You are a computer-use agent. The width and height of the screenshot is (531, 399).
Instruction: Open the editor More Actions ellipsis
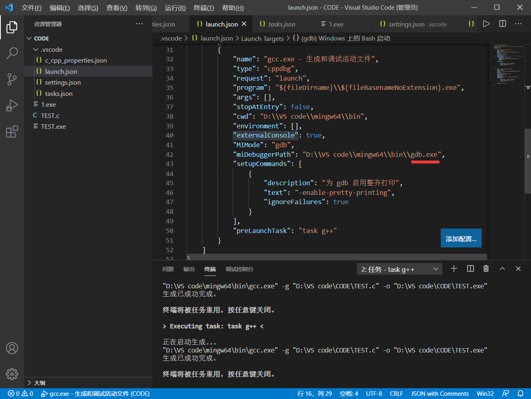(x=519, y=24)
